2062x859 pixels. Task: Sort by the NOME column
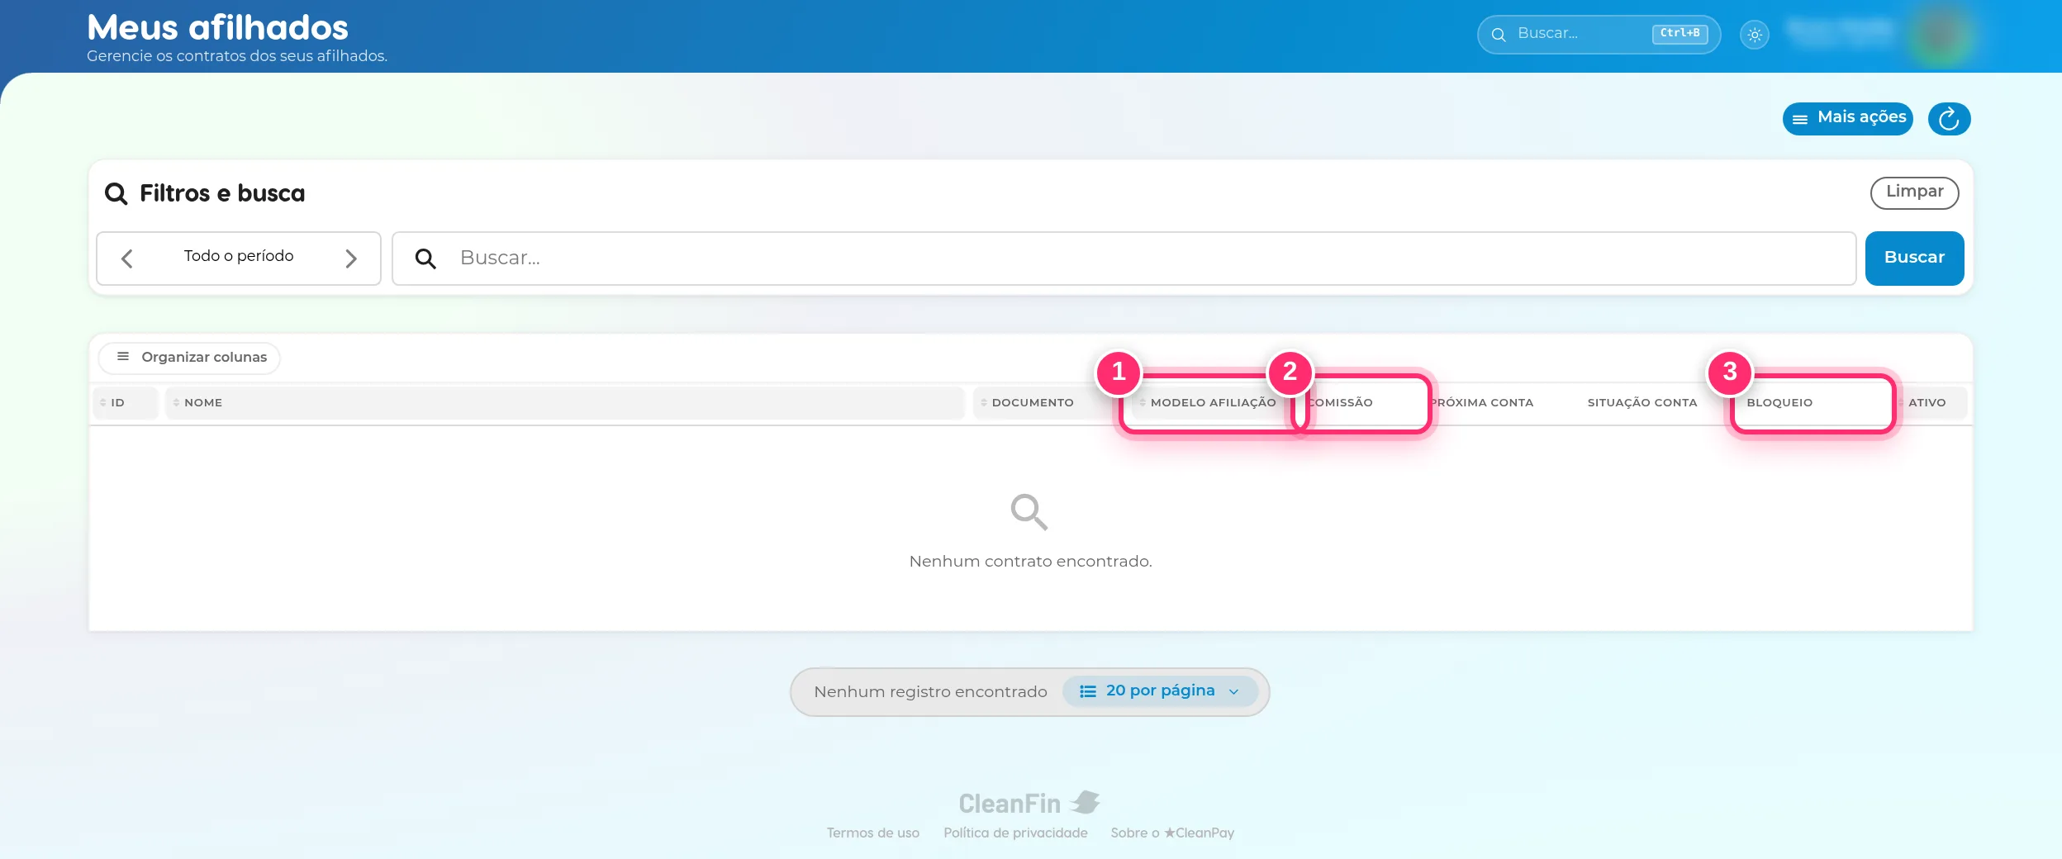tap(564, 403)
